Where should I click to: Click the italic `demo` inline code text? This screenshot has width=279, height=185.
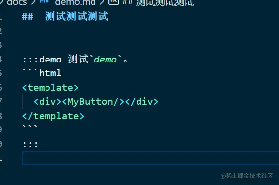[x=105, y=60]
